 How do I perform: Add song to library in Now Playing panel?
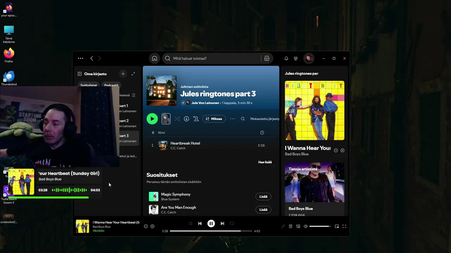(x=342, y=150)
